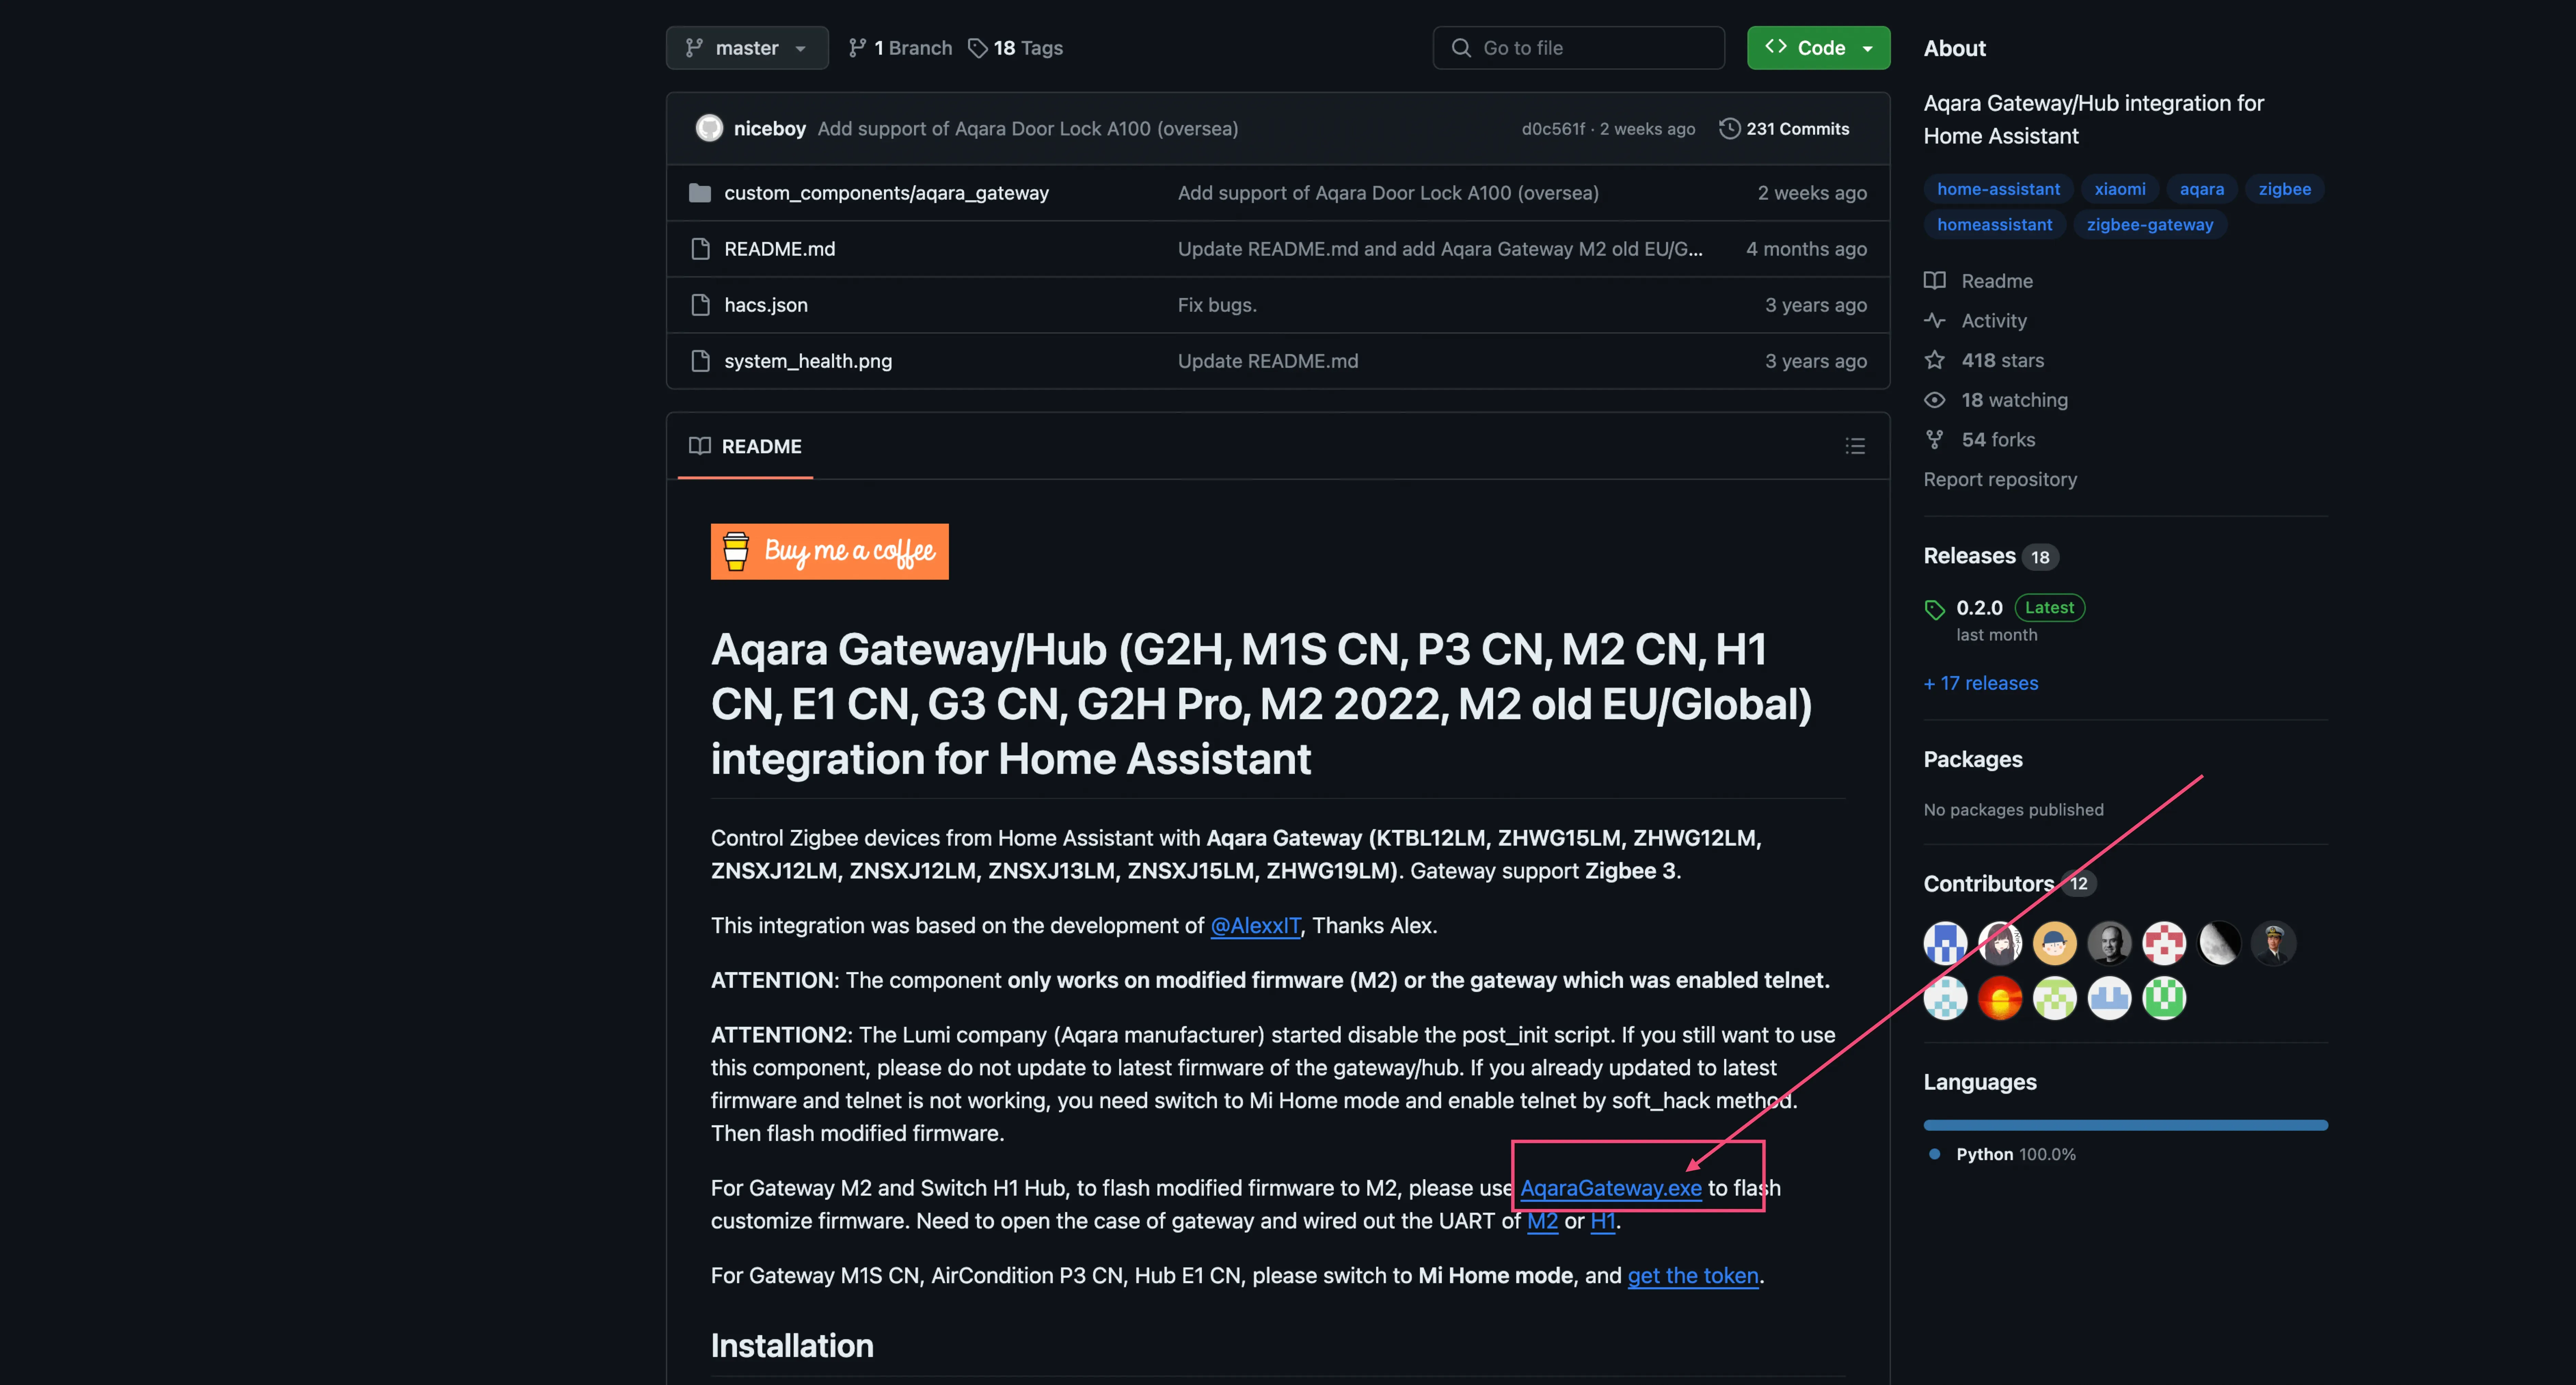Open the blue pixel-pattern contributor avatar
2576x1385 pixels.
click(1946, 943)
